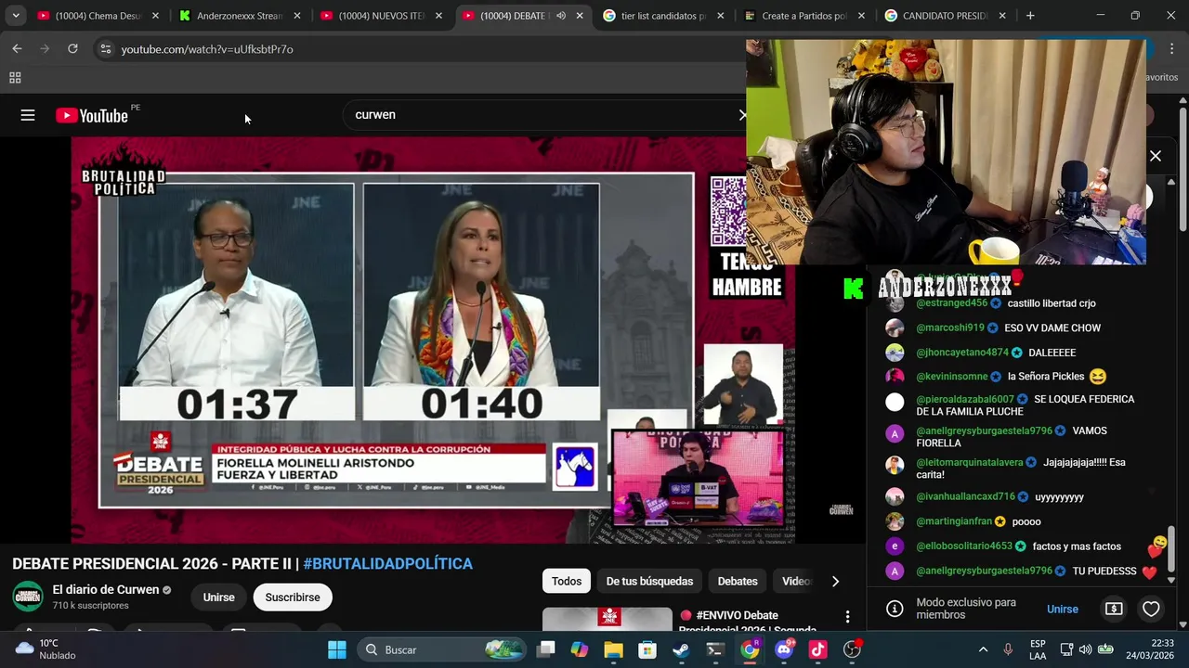Click the microphone tray icon

pyautogui.click(x=1008, y=649)
